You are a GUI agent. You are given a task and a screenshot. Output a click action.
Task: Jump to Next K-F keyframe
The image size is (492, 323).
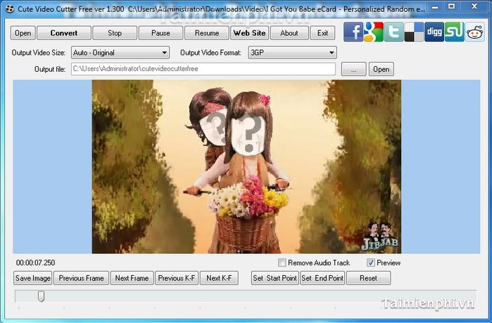[219, 278]
